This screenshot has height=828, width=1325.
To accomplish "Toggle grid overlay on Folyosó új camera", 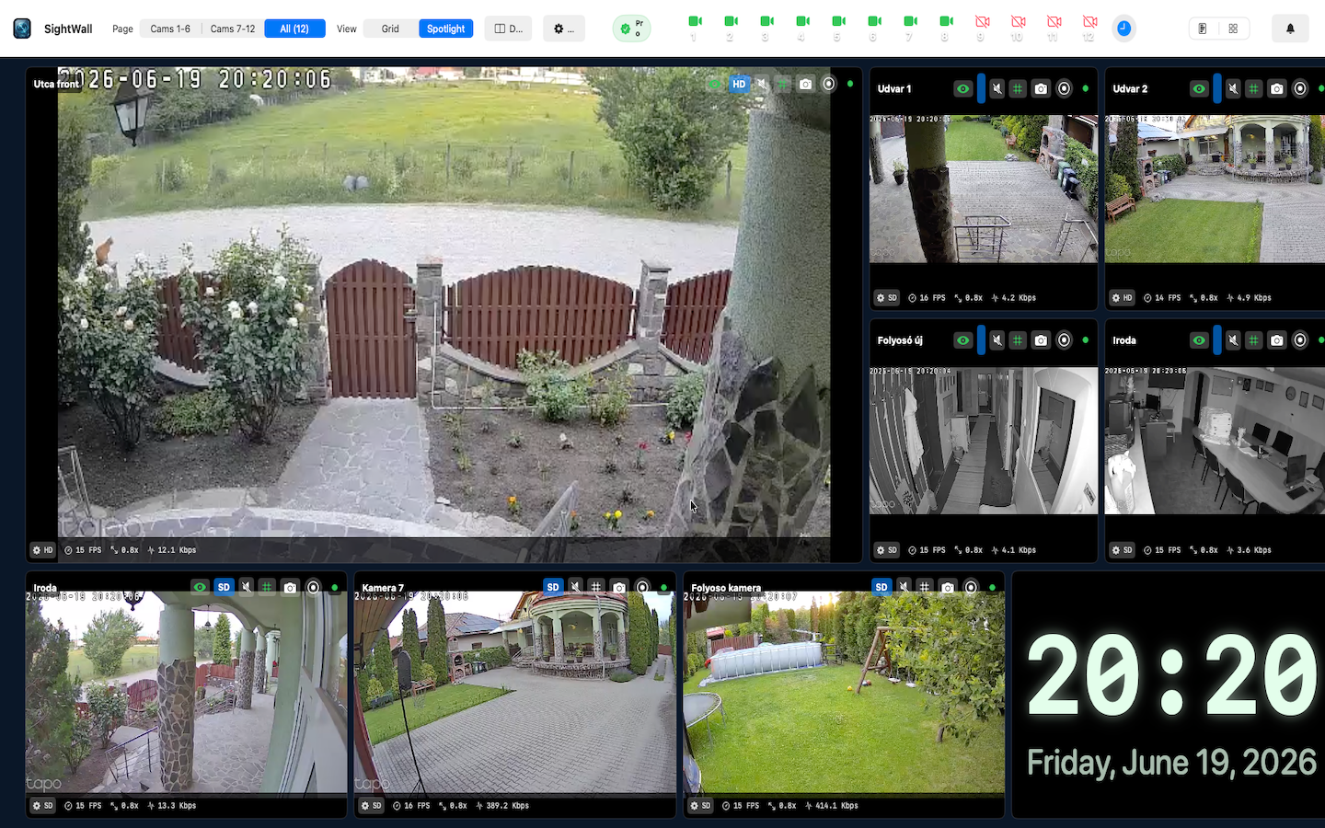I will pyautogui.click(x=1018, y=340).
